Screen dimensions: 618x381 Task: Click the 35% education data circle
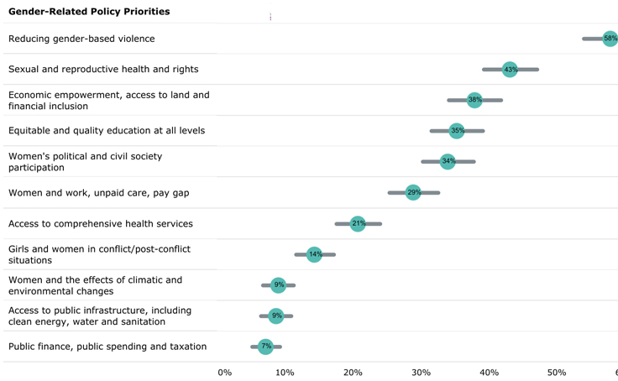pos(457,131)
